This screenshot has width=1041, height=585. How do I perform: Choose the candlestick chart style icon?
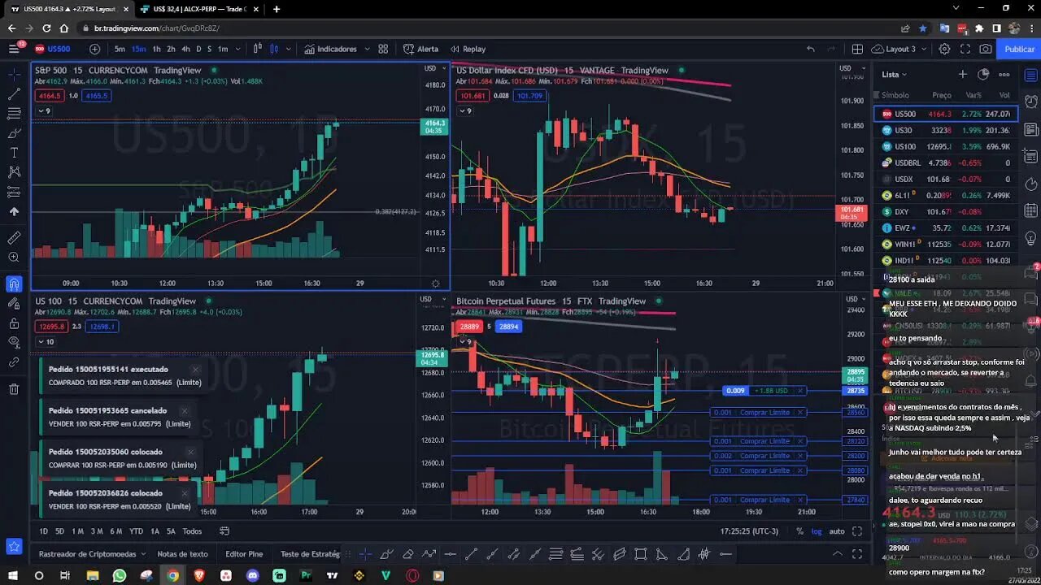click(x=275, y=49)
